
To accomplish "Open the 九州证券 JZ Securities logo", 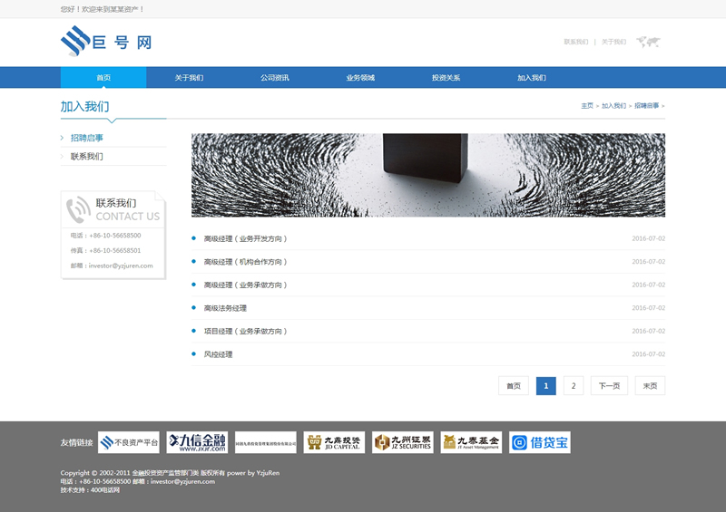I will [x=402, y=442].
